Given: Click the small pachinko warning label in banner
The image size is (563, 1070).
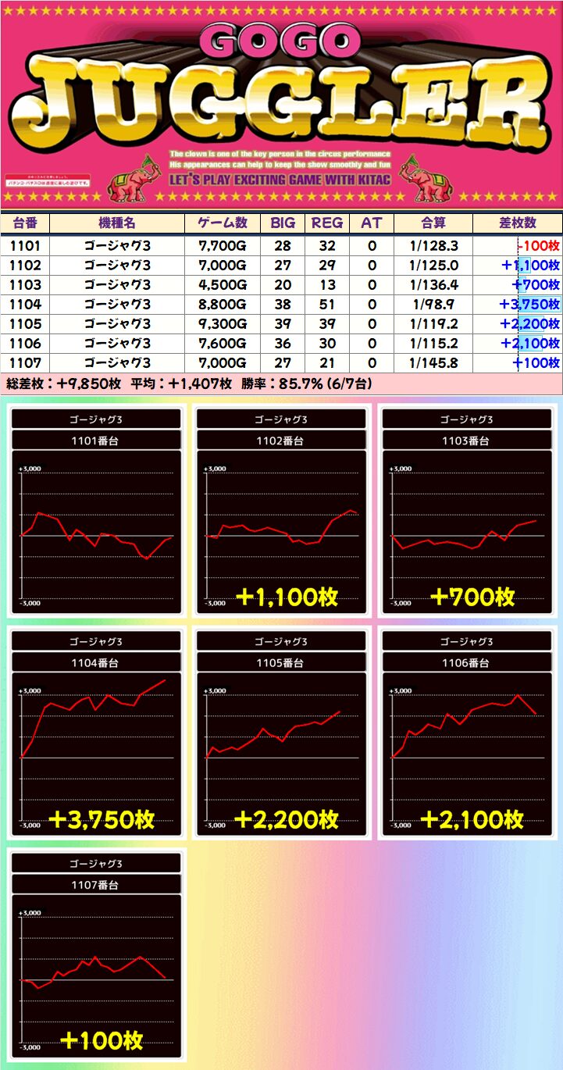Looking at the screenshot, I should coord(47,182).
